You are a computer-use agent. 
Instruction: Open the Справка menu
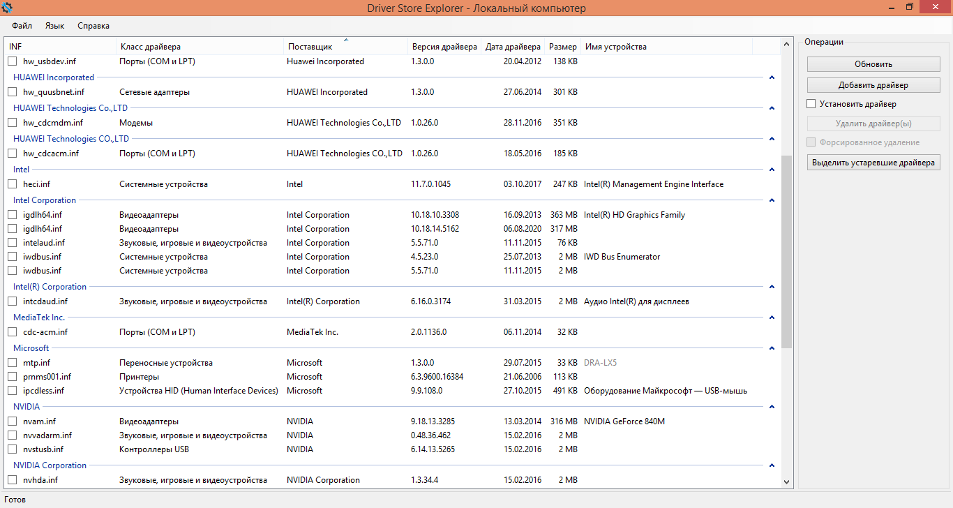click(93, 26)
